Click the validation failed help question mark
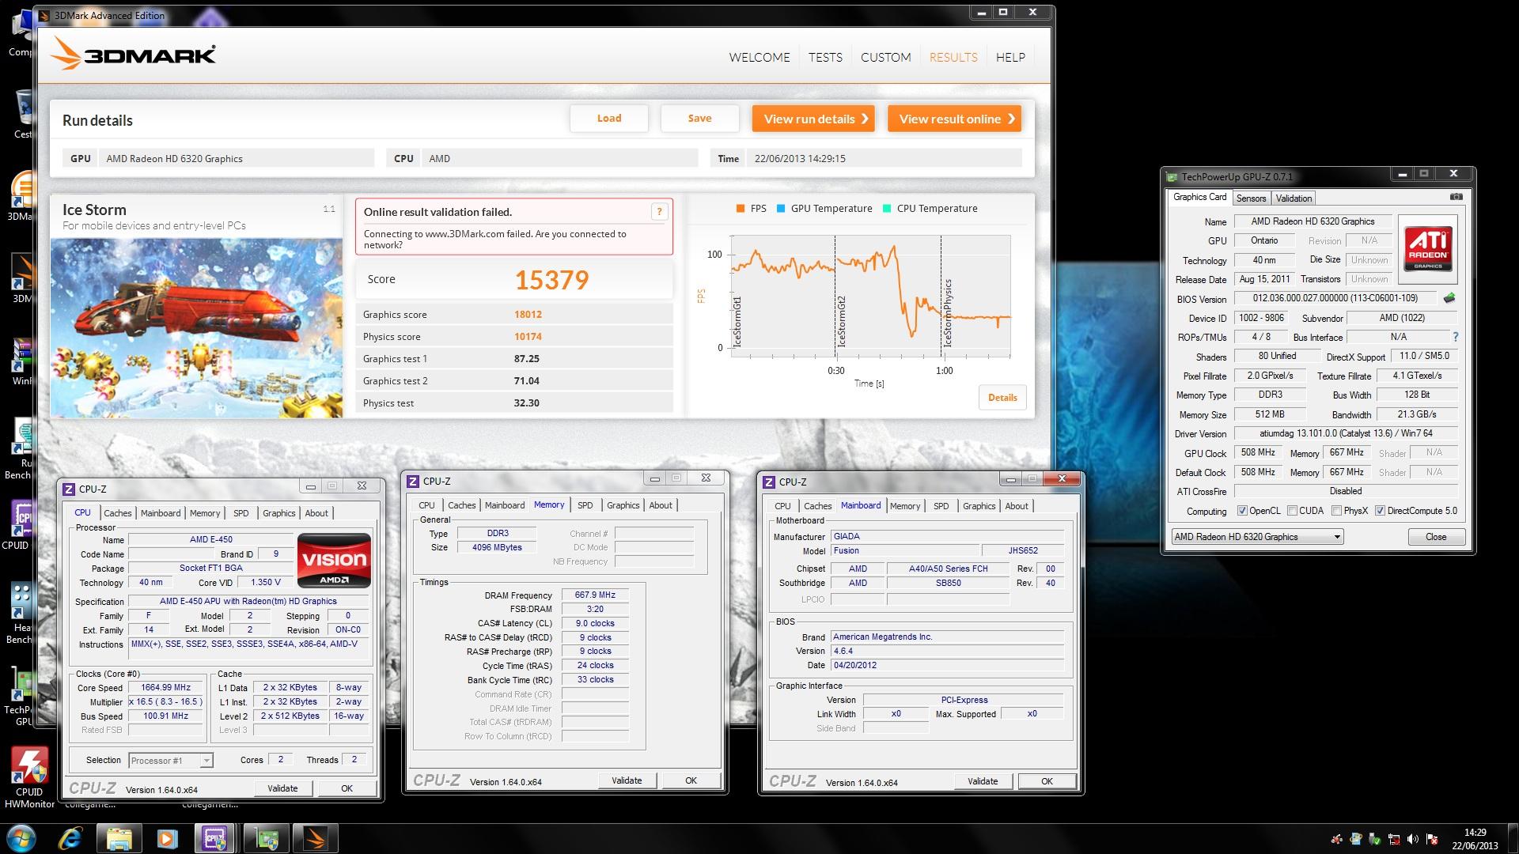The height and width of the screenshot is (854, 1519). 659,212
